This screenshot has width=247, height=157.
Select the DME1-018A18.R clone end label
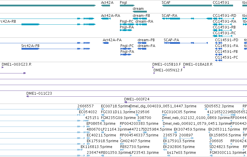pyautogui.click(x=198, y=64)
